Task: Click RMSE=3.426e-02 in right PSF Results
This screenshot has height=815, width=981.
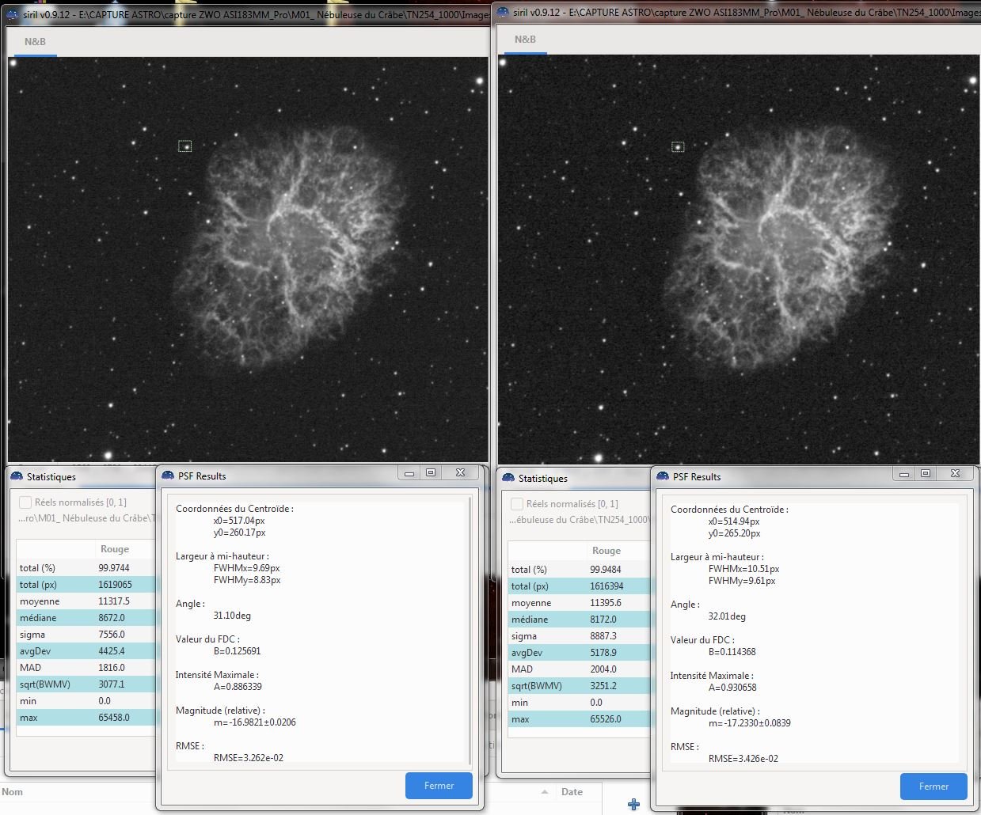Action: tap(743, 758)
